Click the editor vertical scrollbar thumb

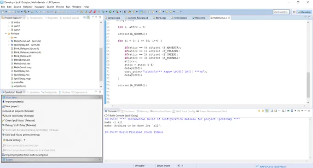[x=308, y=85]
